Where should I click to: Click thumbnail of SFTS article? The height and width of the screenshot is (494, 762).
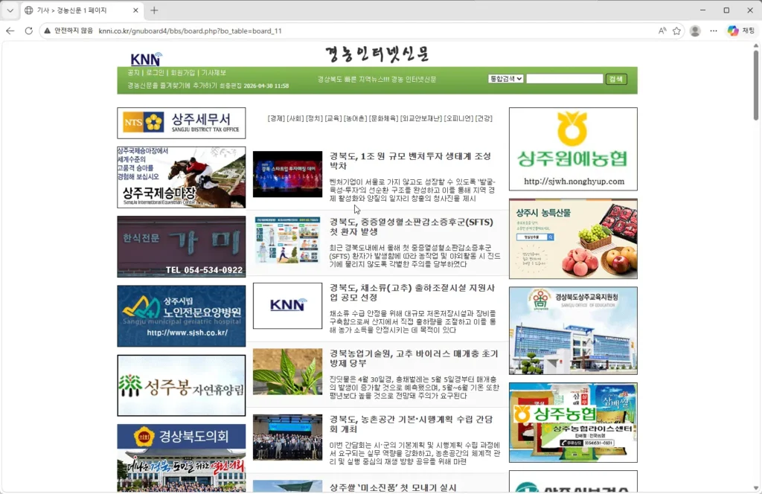point(287,240)
